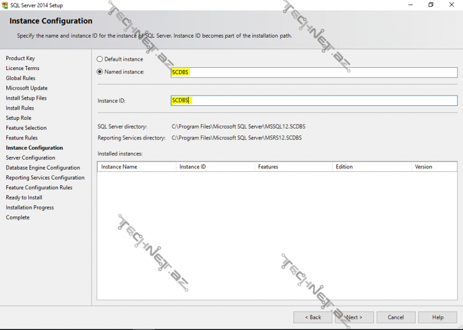This screenshot has height=330, width=463.
Task: Maximize the setup window
Action: tap(431, 5)
